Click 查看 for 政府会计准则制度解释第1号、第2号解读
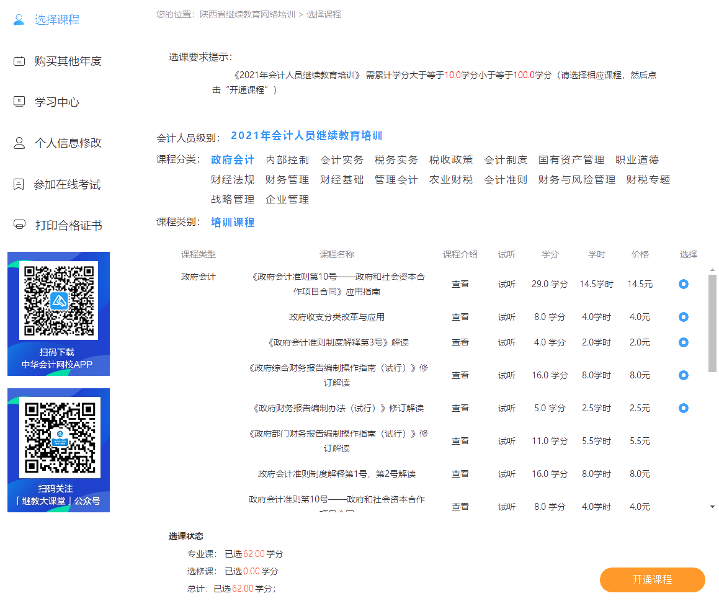The height and width of the screenshot is (601, 719). click(x=460, y=474)
